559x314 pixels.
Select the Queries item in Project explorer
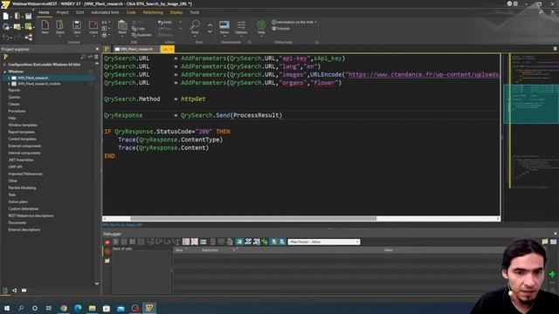coord(14,97)
